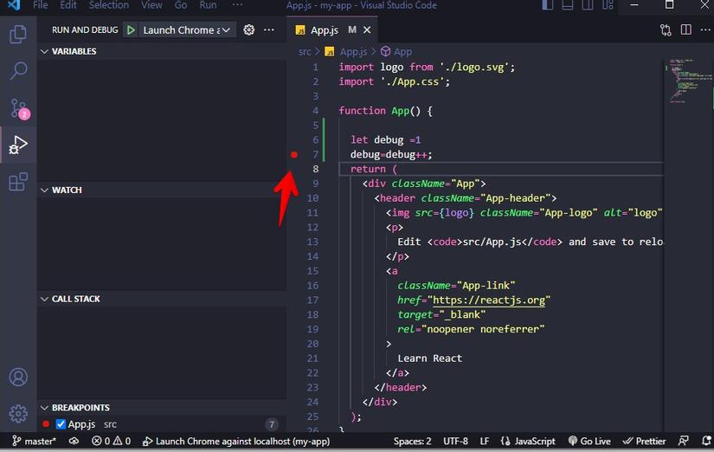714x452 pixels.
Task: Collapse the WATCH section
Action: 67,190
